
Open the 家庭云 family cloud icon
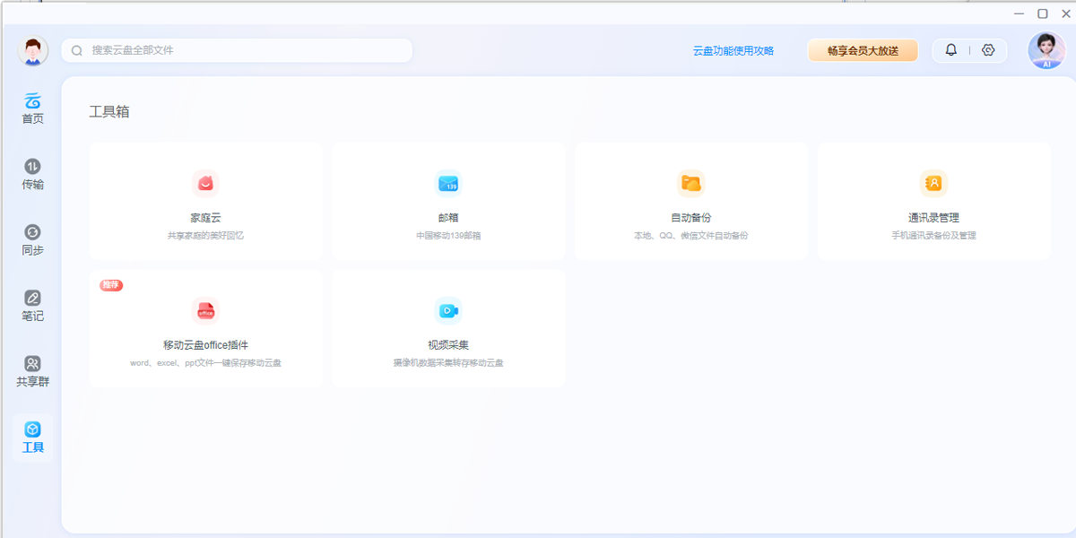205,184
